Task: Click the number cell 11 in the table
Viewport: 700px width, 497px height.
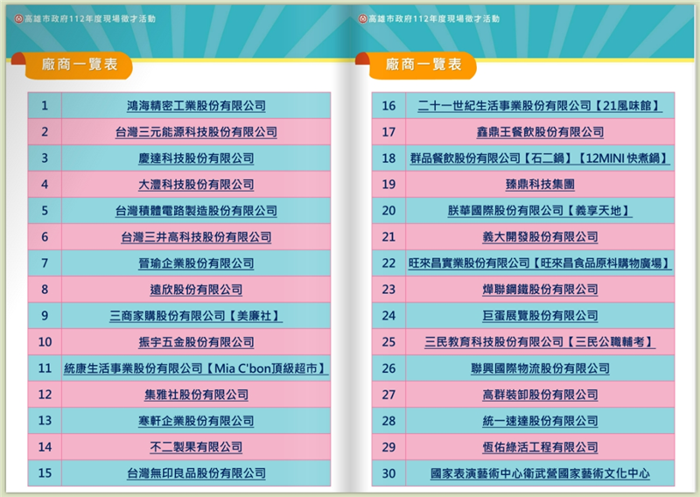Action: (45, 368)
